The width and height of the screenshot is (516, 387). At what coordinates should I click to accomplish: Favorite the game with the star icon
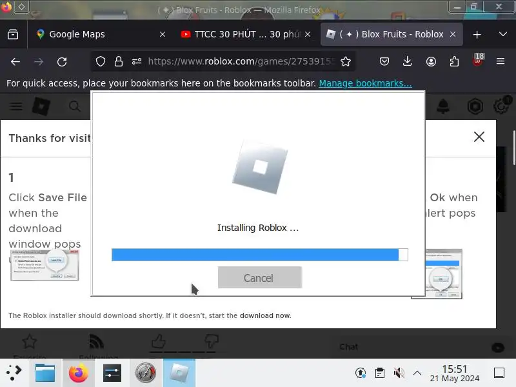coord(29,342)
